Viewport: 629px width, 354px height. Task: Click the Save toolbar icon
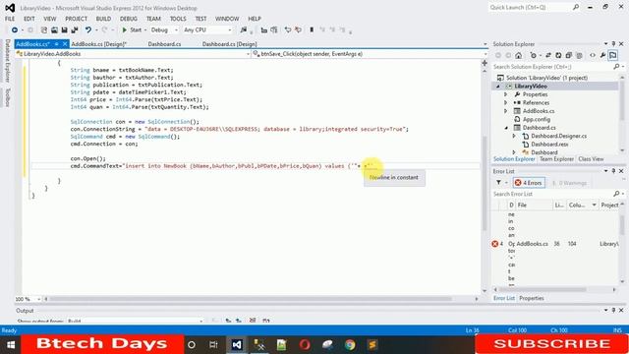64,30
